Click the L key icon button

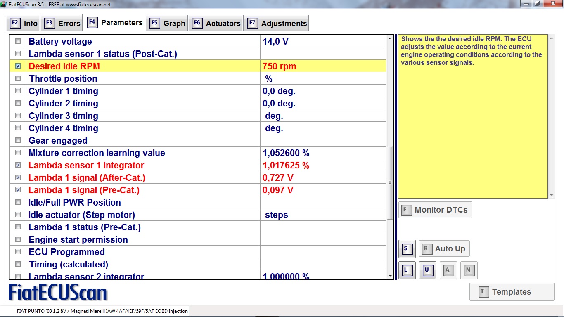407,270
